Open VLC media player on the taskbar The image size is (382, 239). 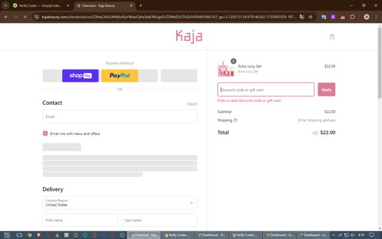tap(57, 235)
